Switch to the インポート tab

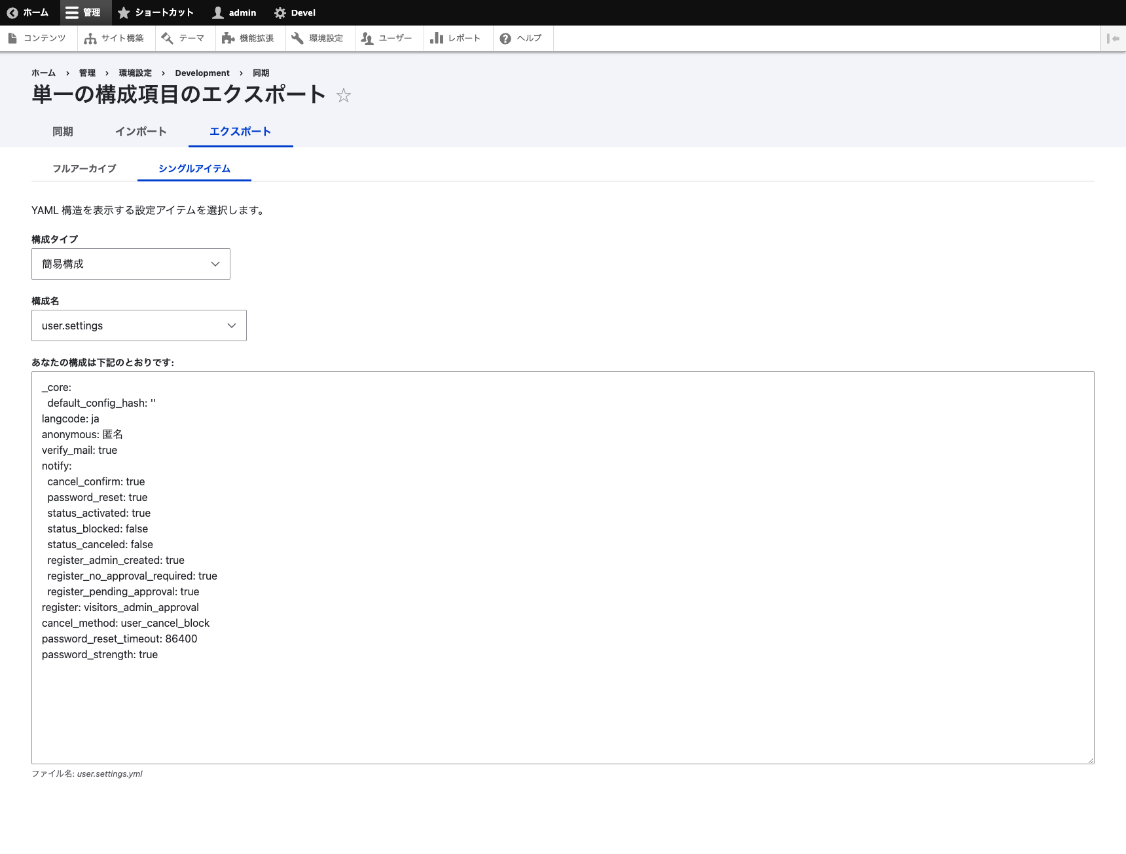tap(141, 132)
